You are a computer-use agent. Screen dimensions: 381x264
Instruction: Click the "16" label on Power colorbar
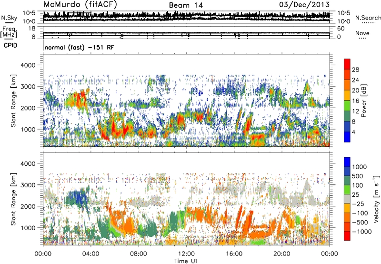(355, 101)
